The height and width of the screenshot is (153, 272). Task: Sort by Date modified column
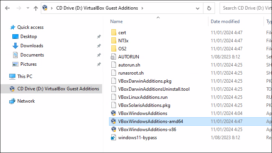click(225, 22)
